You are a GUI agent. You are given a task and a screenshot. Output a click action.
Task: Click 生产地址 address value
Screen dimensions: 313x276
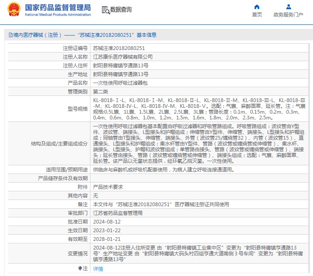121,74
